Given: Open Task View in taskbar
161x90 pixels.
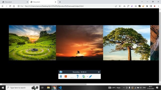Looking at the screenshot, I should click(42, 88).
